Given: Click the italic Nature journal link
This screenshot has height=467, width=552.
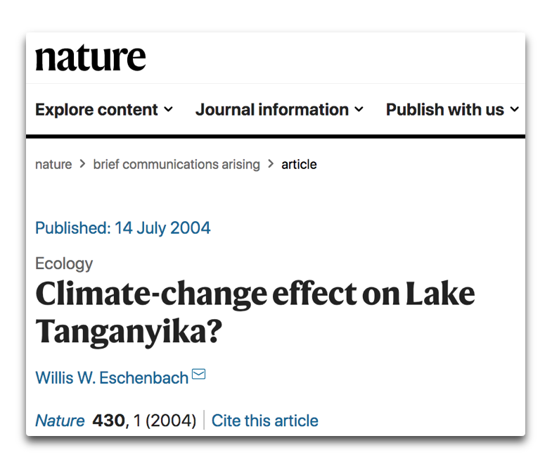Looking at the screenshot, I should tap(60, 421).
